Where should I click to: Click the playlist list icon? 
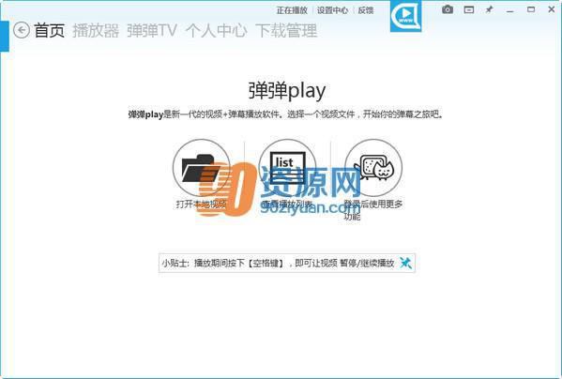coord(287,168)
